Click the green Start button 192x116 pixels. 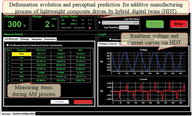[x=154, y=24]
